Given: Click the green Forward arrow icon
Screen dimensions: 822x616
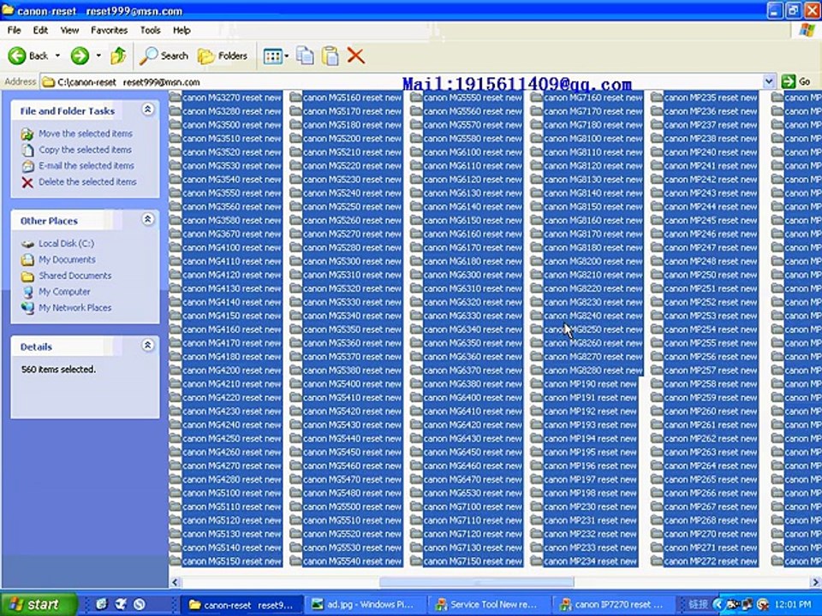Looking at the screenshot, I should 80,56.
